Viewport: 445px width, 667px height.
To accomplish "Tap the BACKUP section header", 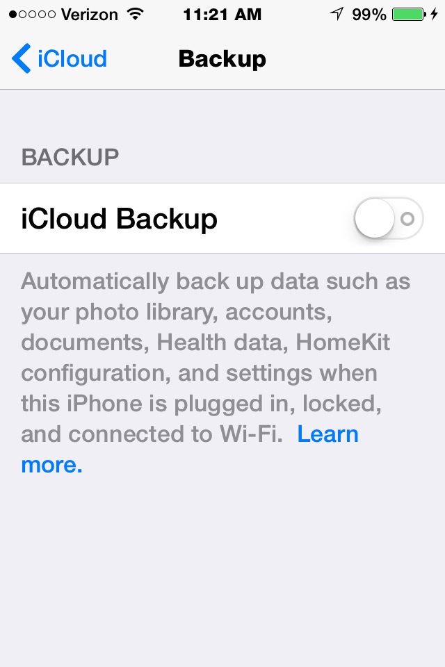I will coord(70,158).
